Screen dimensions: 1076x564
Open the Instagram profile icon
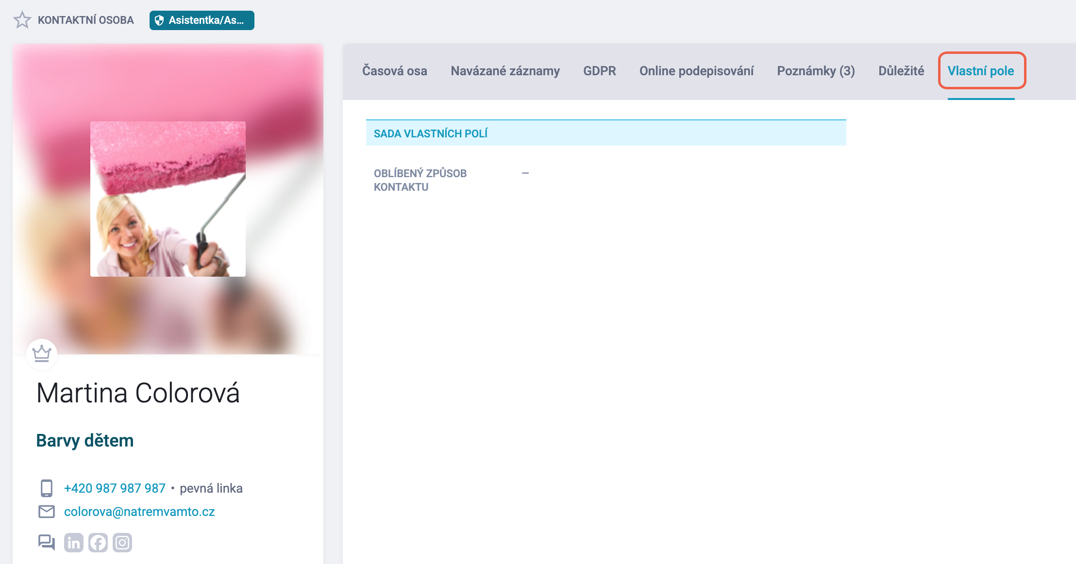[122, 543]
